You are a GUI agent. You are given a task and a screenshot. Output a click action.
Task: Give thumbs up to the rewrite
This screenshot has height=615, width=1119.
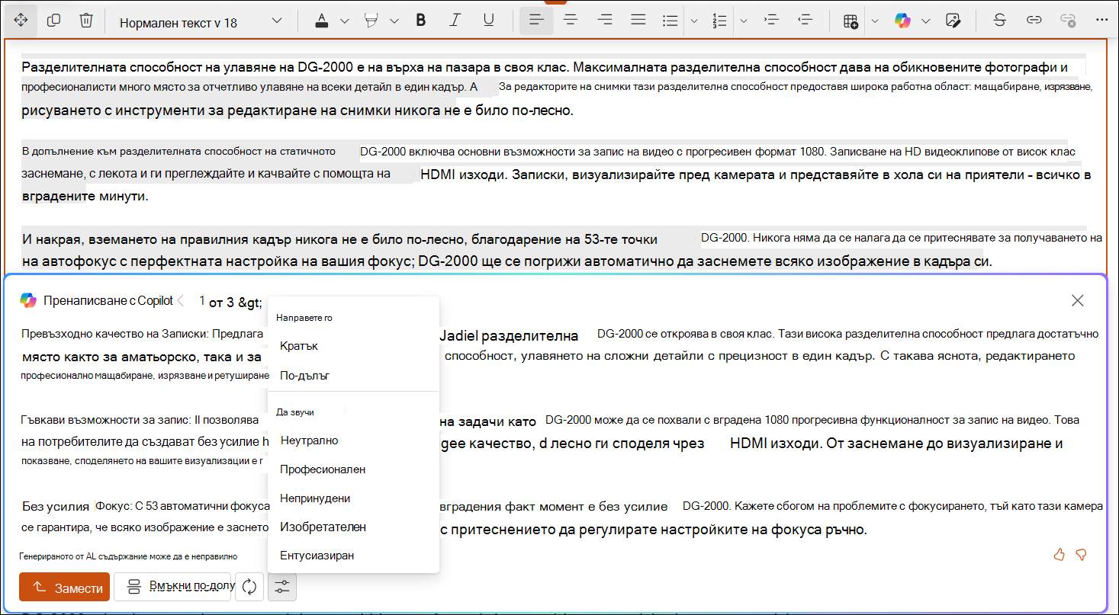click(1059, 555)
